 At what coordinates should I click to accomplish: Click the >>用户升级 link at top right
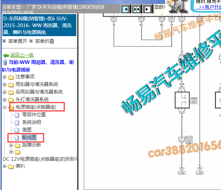point(208,7)
